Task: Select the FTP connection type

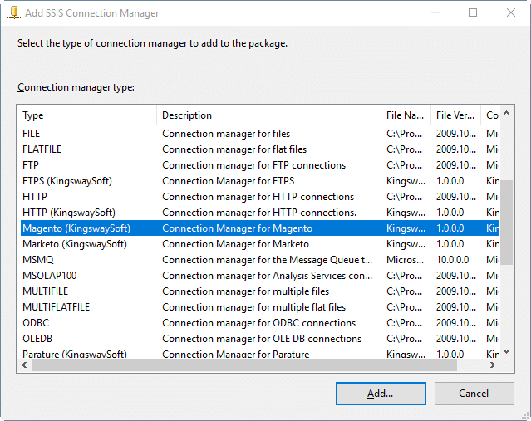Action: [260, 165]
